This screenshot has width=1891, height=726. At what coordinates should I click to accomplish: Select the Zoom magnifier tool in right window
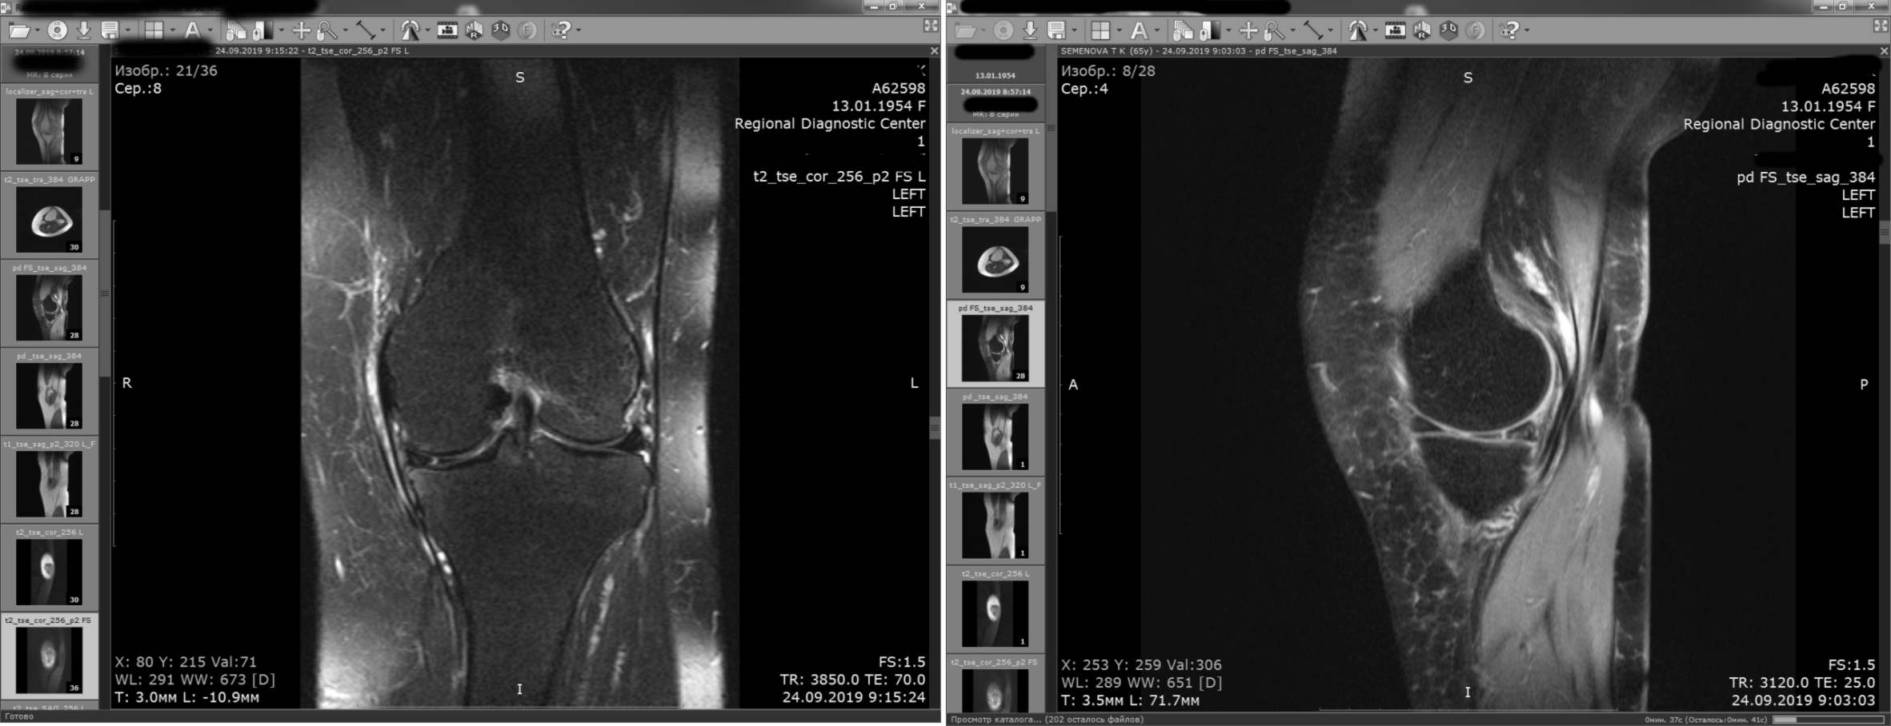click(x=1274, y=30)
